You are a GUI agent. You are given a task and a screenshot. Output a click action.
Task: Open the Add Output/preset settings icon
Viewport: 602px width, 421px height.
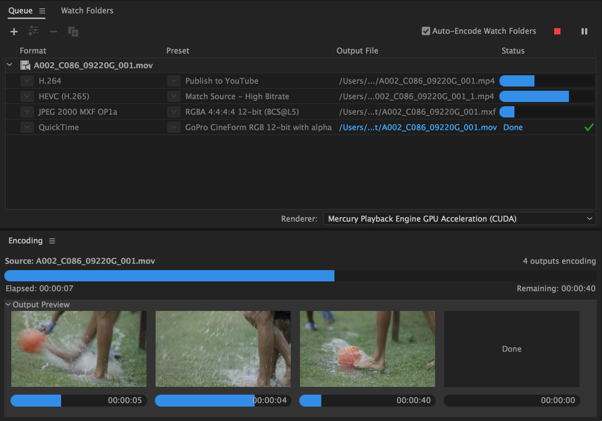[33, 31]
